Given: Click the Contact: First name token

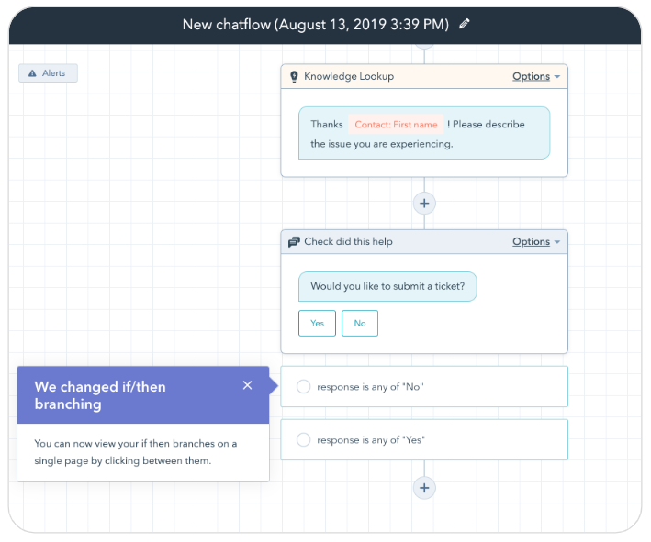Looking at the screenshot, I should click(x=397, y=125).
